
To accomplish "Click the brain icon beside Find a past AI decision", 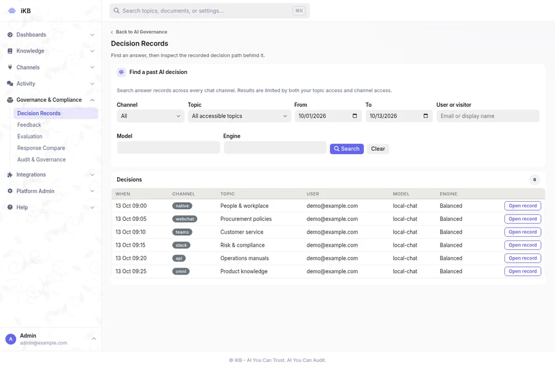I will click(x=121, y=72).
